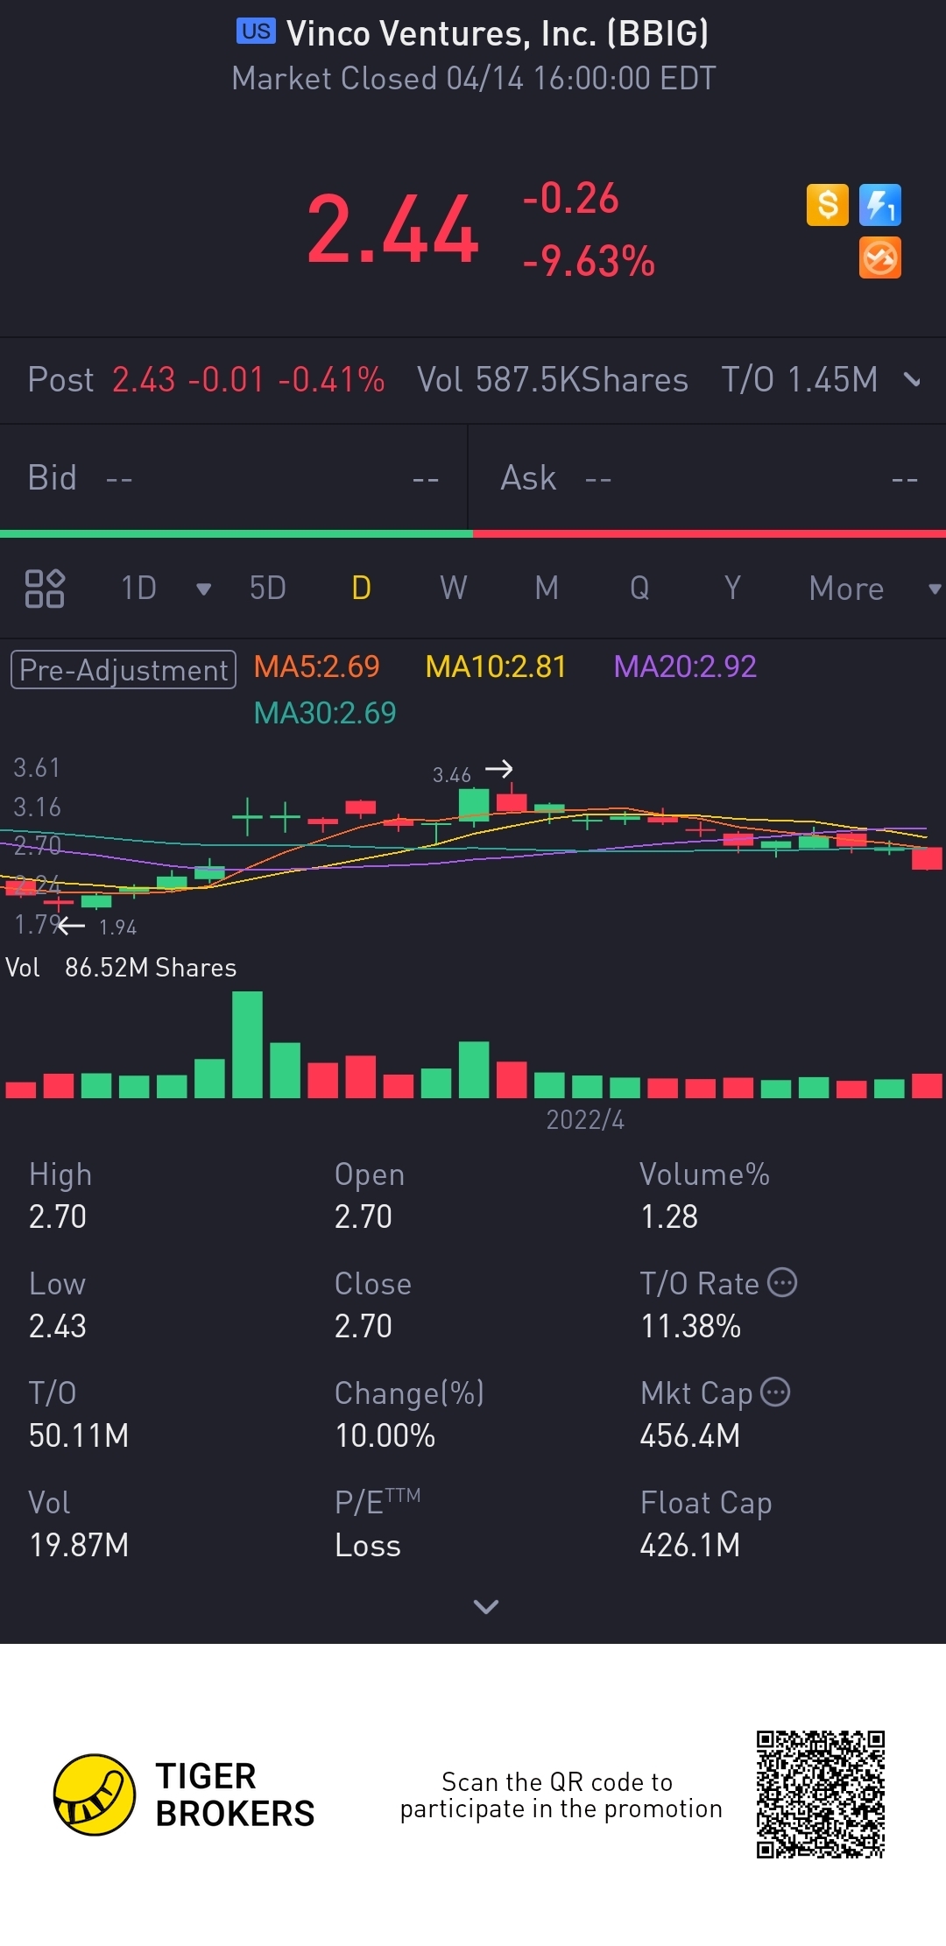Image resolution: width=946 pixels, height=1946 pixels.
Task: Tap the Ask price row
Action: tap(708, 478)
